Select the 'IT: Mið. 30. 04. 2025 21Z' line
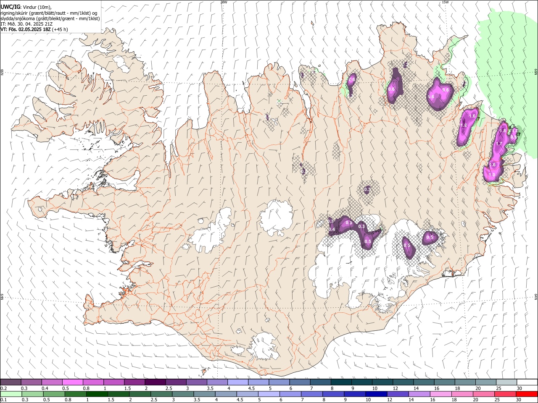The width and height of the screenshot is (538, 403). tap(26, 24)
